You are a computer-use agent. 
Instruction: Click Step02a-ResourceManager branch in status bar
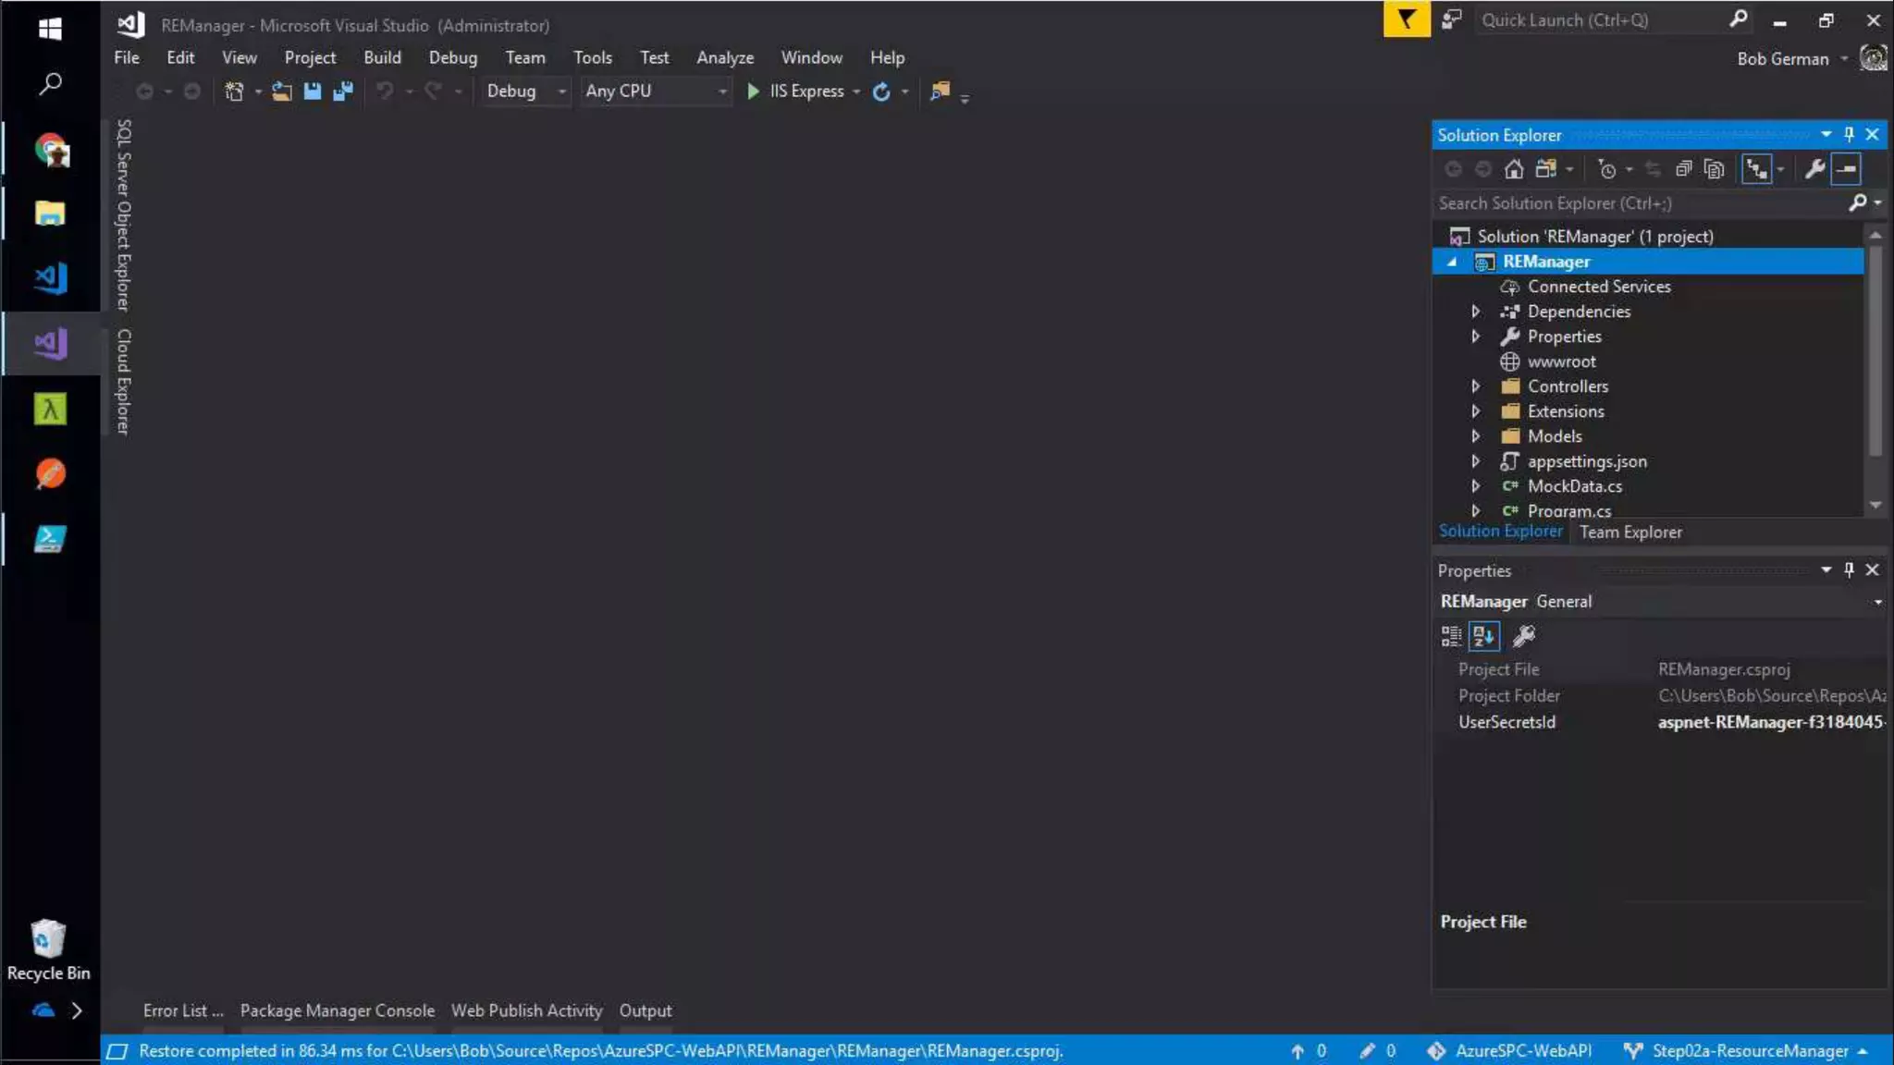1749,1050
